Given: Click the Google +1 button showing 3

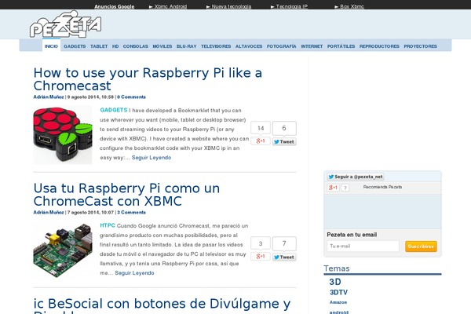Looking at the screenshot, I should point(261,257).
